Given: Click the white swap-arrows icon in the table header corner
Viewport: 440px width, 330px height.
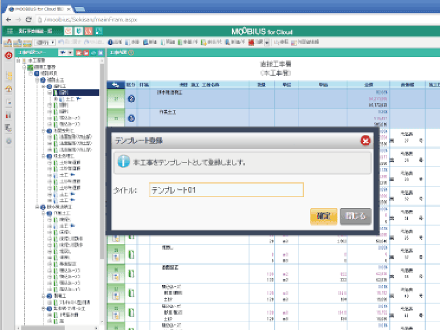Looking at the screenshot, I should [116, 84].
